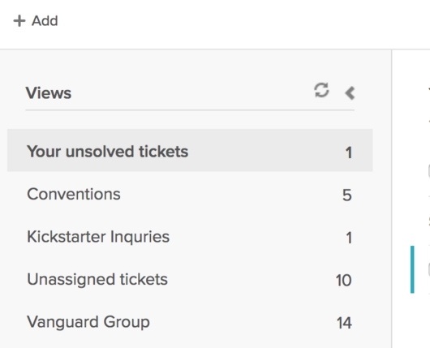Click ticket count 1 for unsolved tickets

pos(349,153)
